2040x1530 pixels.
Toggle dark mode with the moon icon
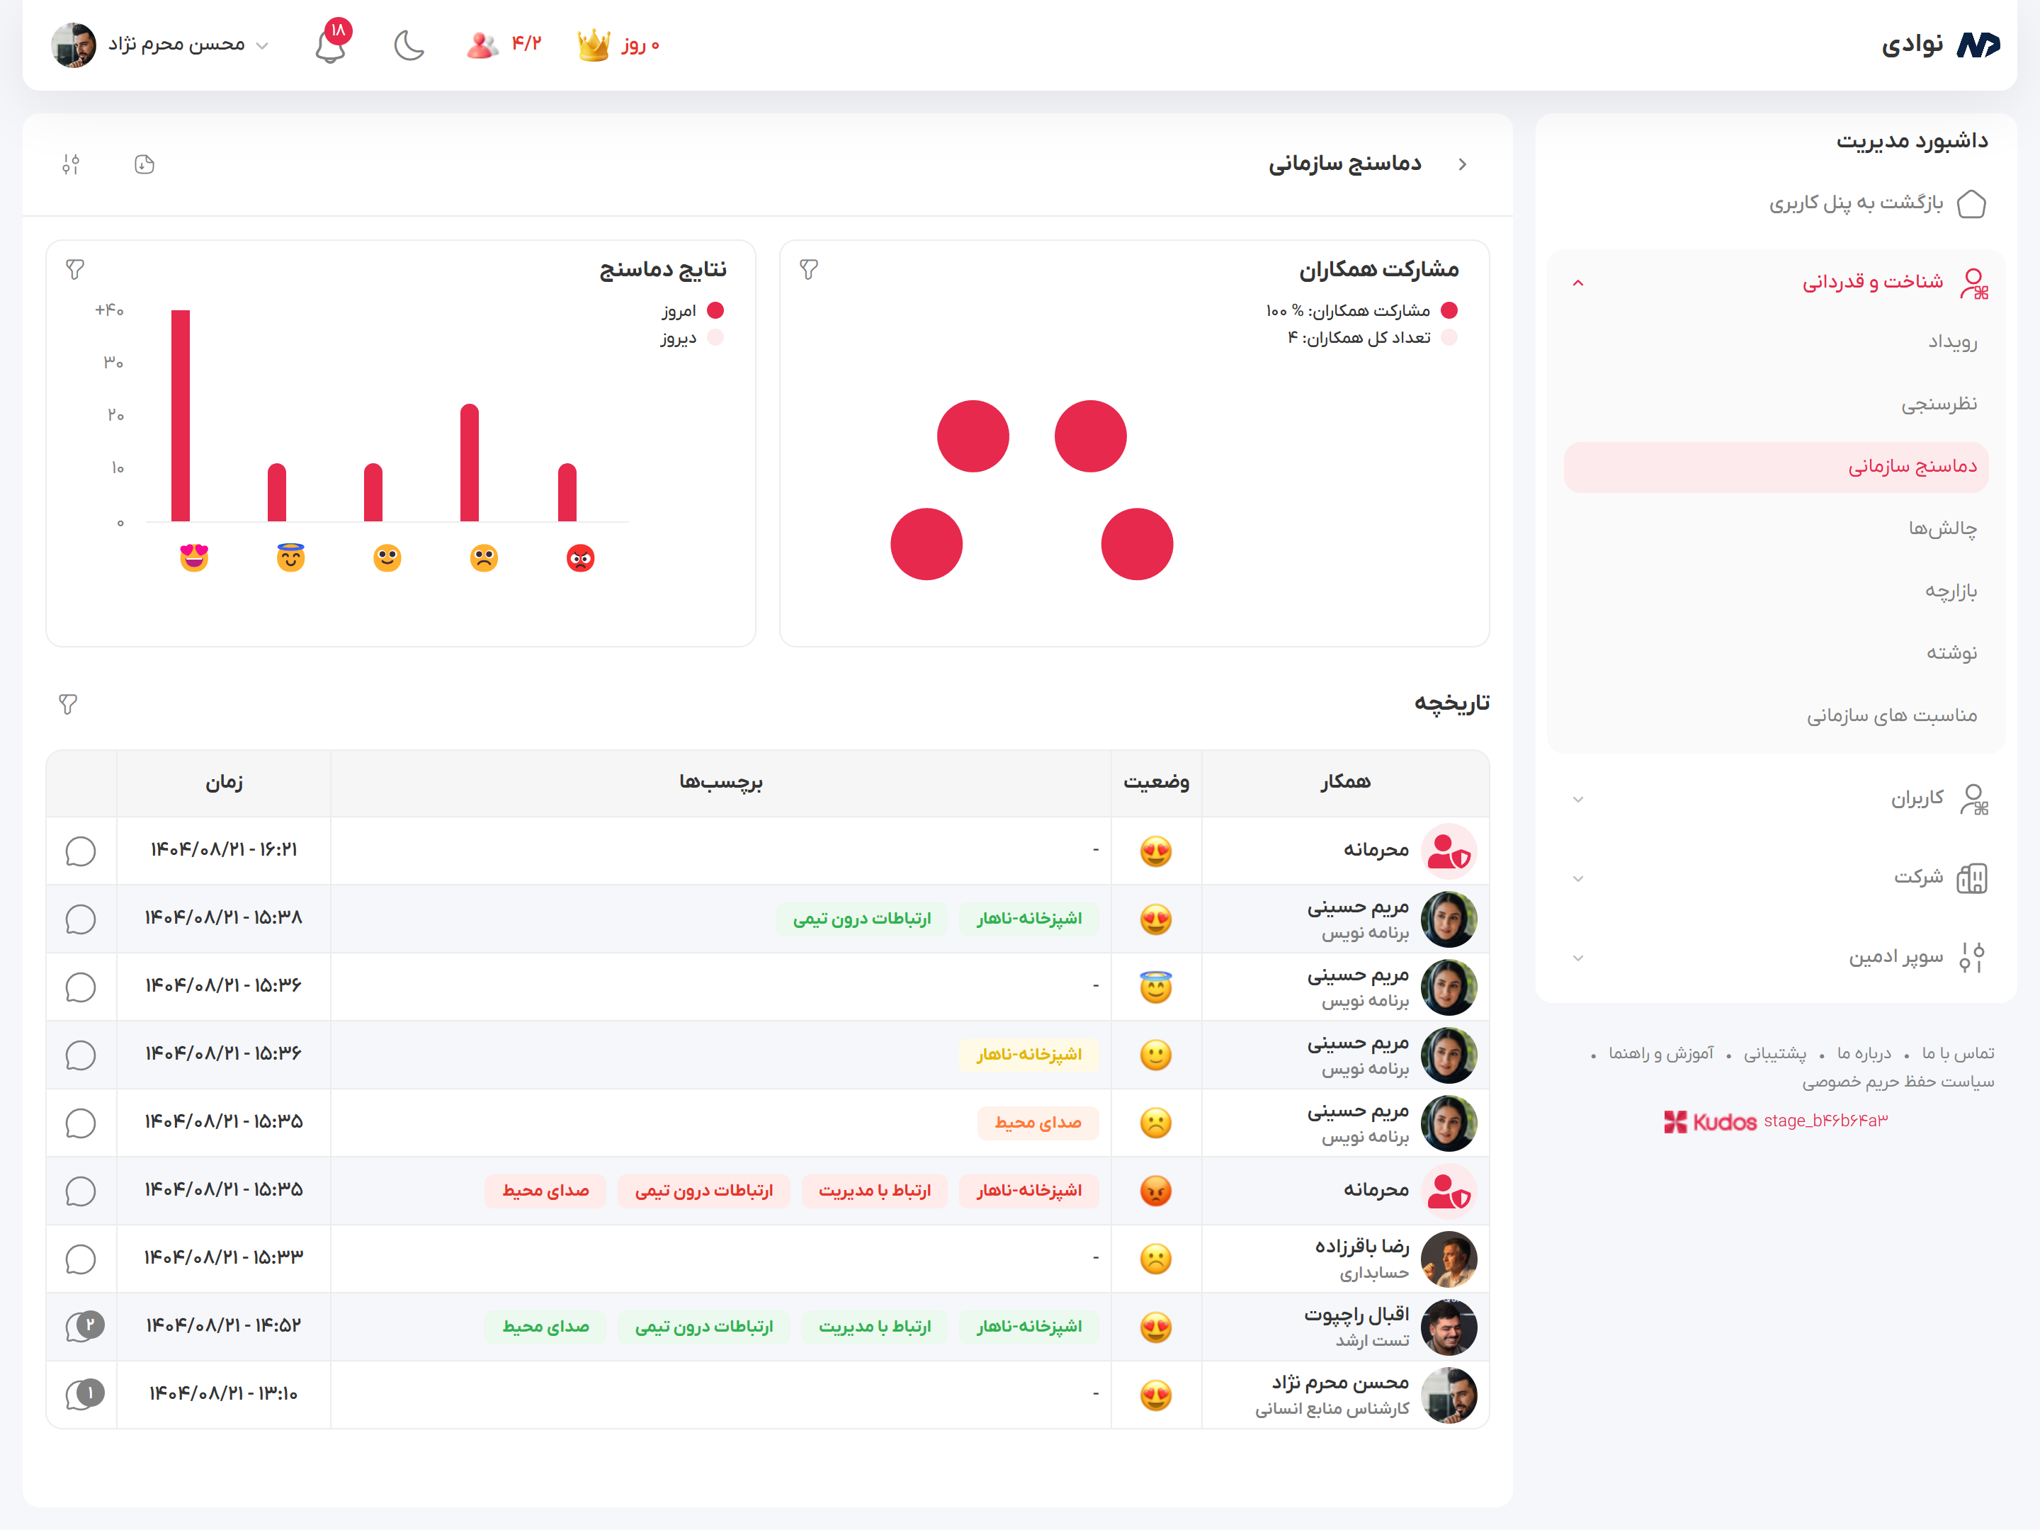(409, 45)
